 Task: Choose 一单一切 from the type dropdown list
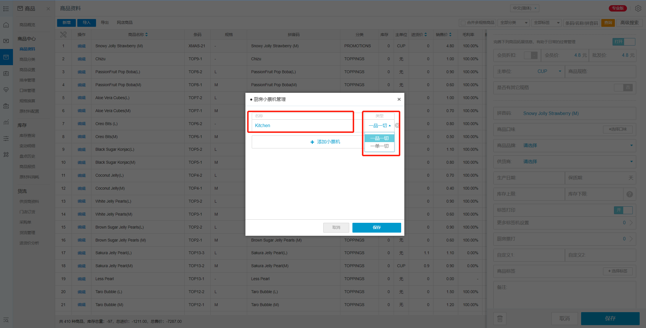click(x=379, y=146)
